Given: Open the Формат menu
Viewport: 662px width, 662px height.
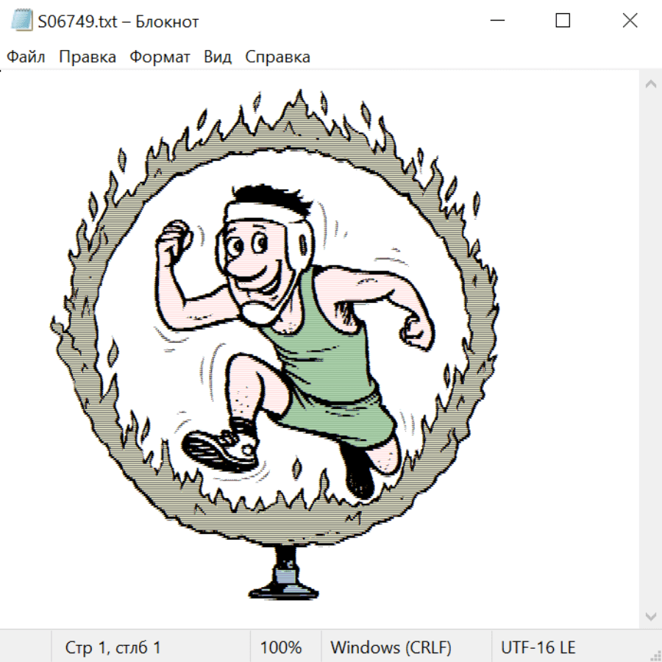Looking at the screenshot, I should tap(160, 57).
